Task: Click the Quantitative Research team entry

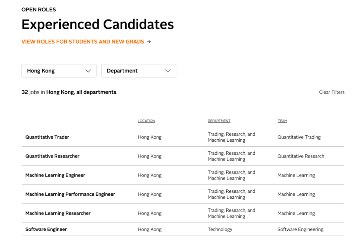Action: click(301, 156)
